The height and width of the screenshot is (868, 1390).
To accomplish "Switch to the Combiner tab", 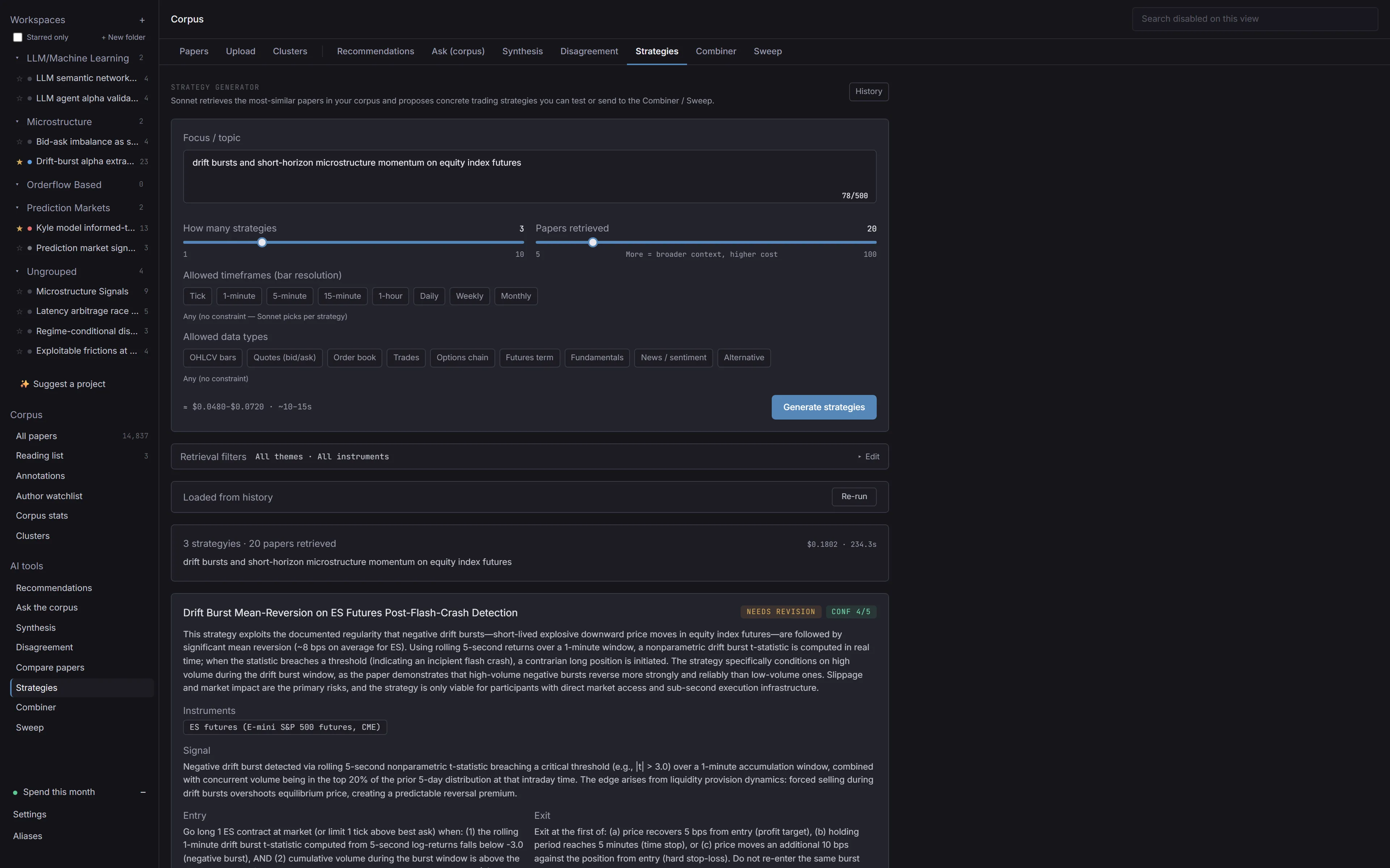I will [716, 52].
